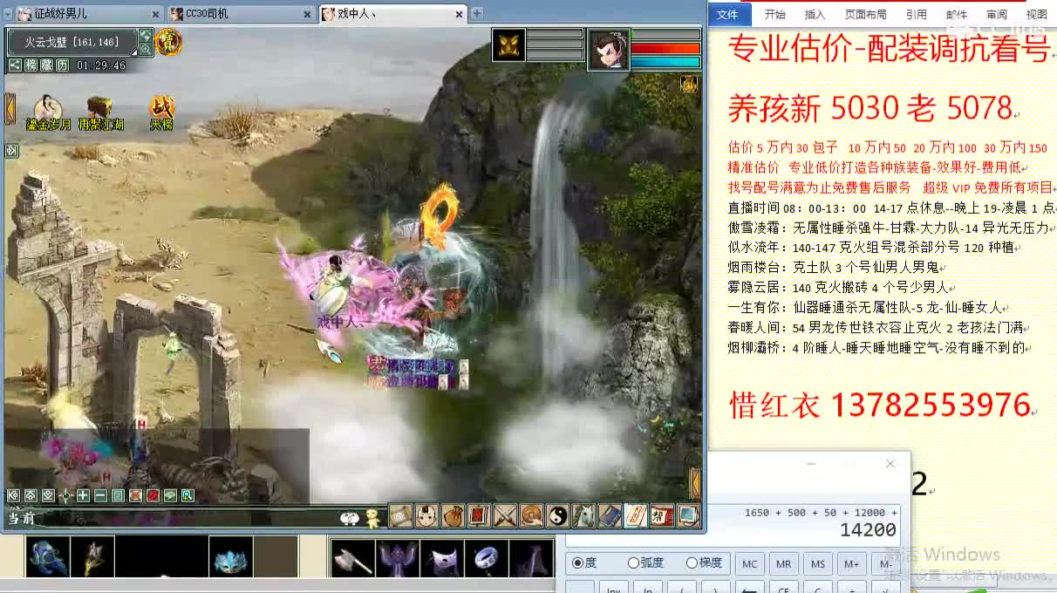
Task: Open the 审阅 ribbon tab
Action: [x=996, y=15]
